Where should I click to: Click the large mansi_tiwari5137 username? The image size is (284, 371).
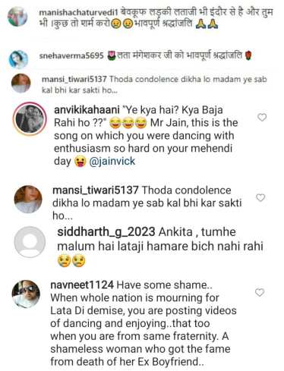96,190
